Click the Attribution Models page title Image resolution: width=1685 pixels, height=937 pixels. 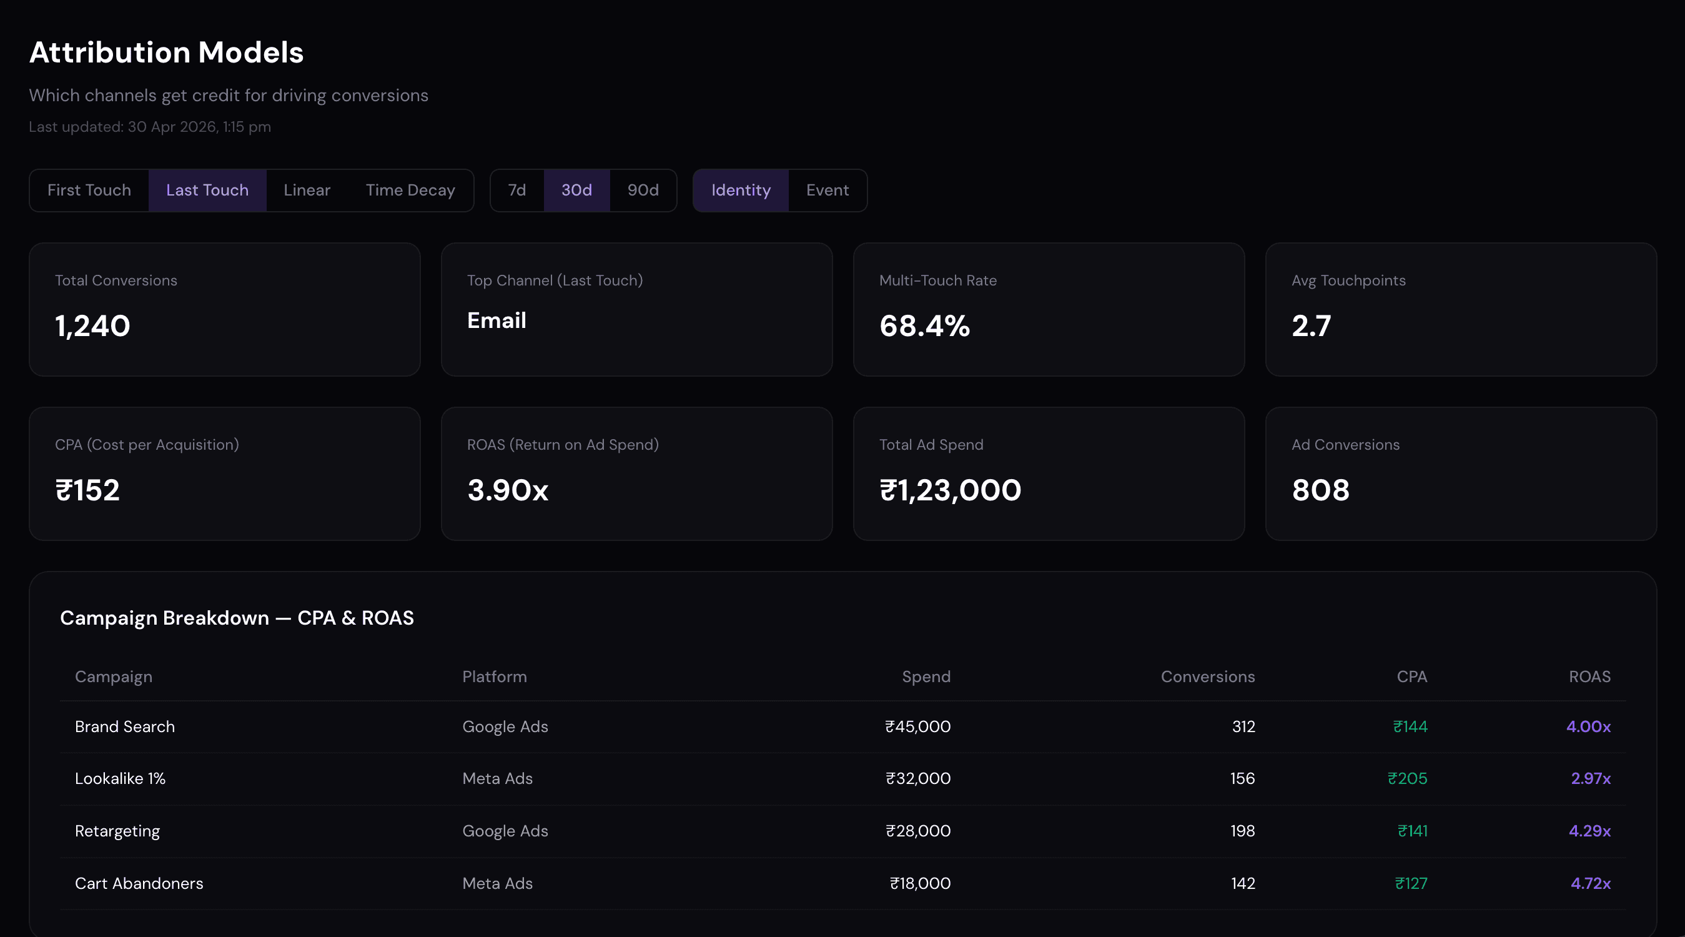pyautogui.click(x=166, y=52)
